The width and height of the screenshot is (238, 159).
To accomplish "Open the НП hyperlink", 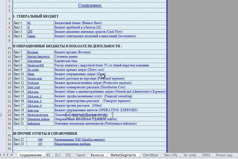I will 40,144.
